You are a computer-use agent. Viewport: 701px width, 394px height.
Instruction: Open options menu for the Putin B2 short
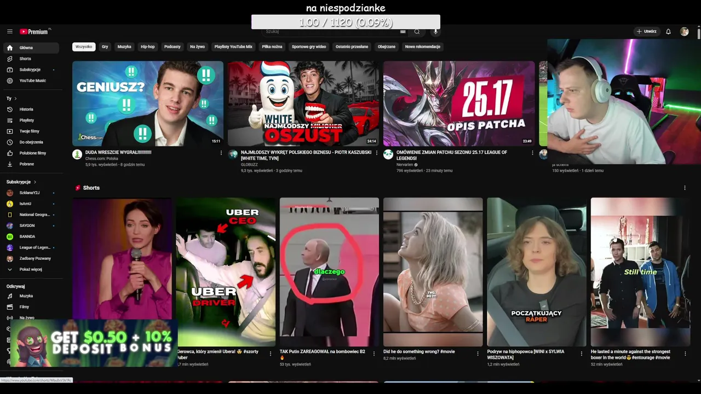coord(374,354)
